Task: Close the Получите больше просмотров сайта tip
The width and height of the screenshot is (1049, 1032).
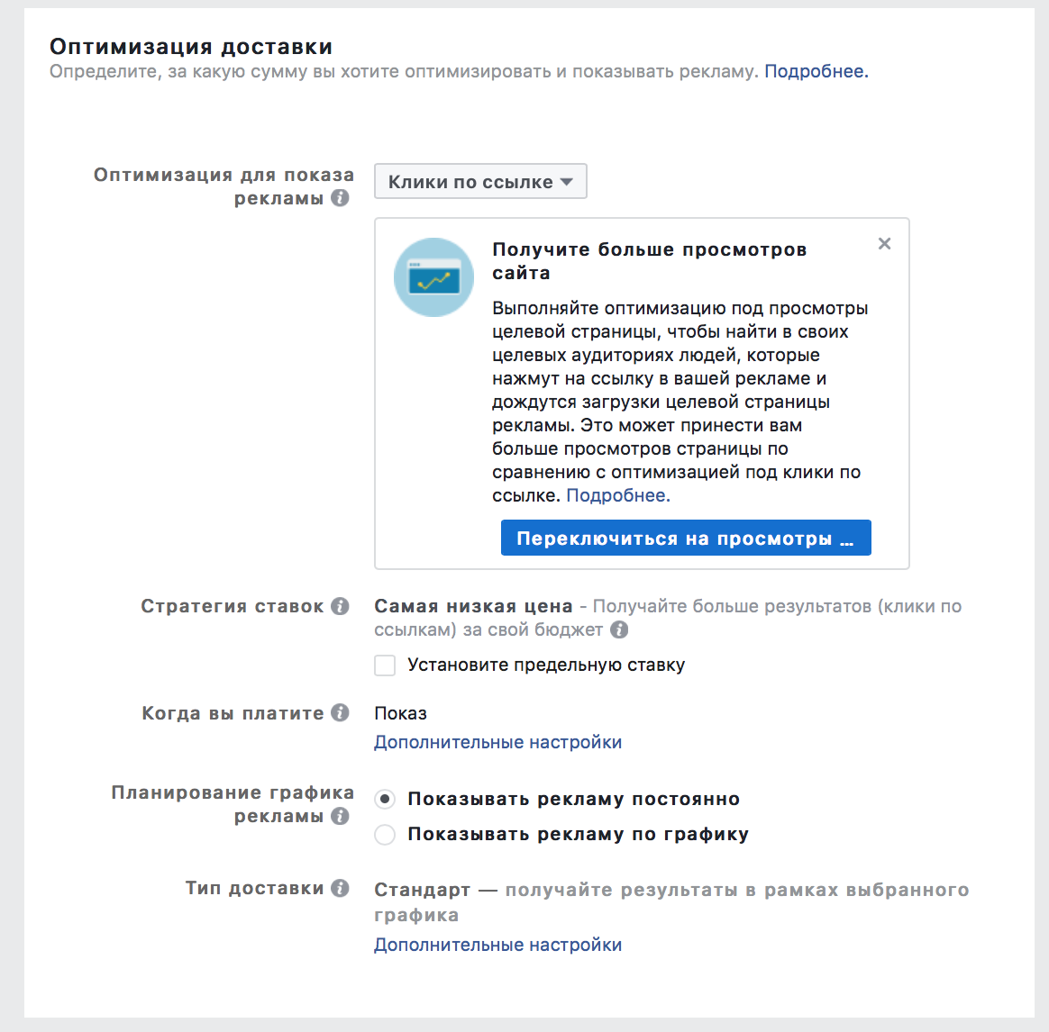Action: 884,243
